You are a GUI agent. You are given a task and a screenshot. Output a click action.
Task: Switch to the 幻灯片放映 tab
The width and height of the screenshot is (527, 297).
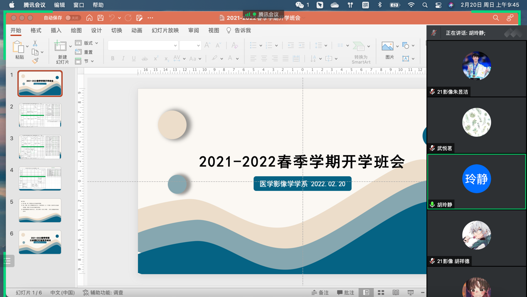coord(165,30)
